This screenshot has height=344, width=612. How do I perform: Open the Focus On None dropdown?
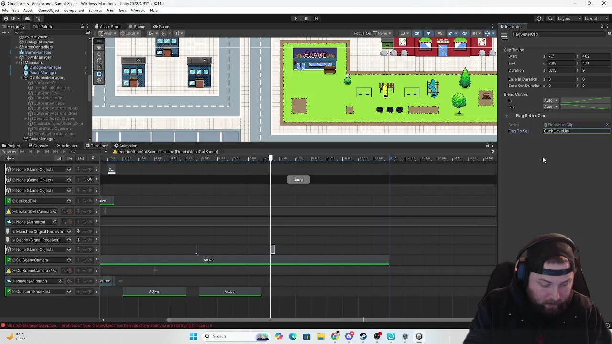tap(382, 33)
